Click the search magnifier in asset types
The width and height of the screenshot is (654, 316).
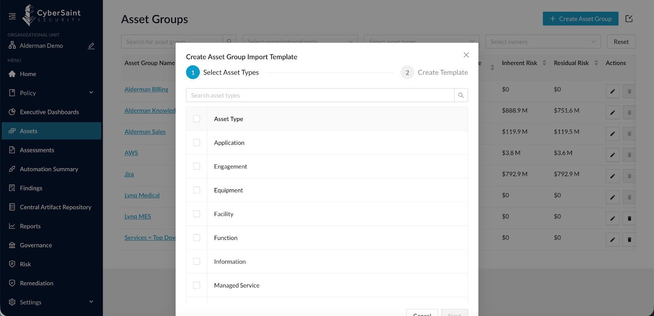[461, 95]
